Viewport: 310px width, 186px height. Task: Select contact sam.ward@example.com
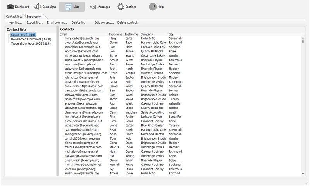click(81, 95)
